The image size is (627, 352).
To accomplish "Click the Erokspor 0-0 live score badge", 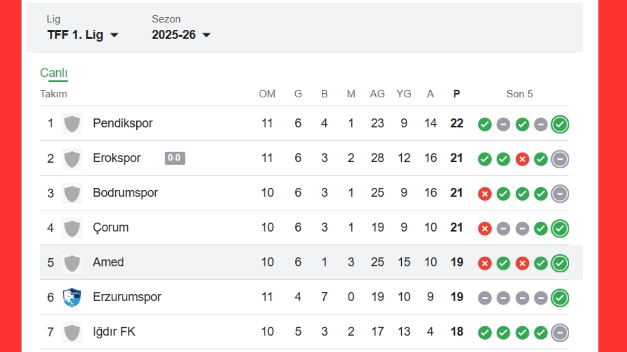I will click(175, 158).
